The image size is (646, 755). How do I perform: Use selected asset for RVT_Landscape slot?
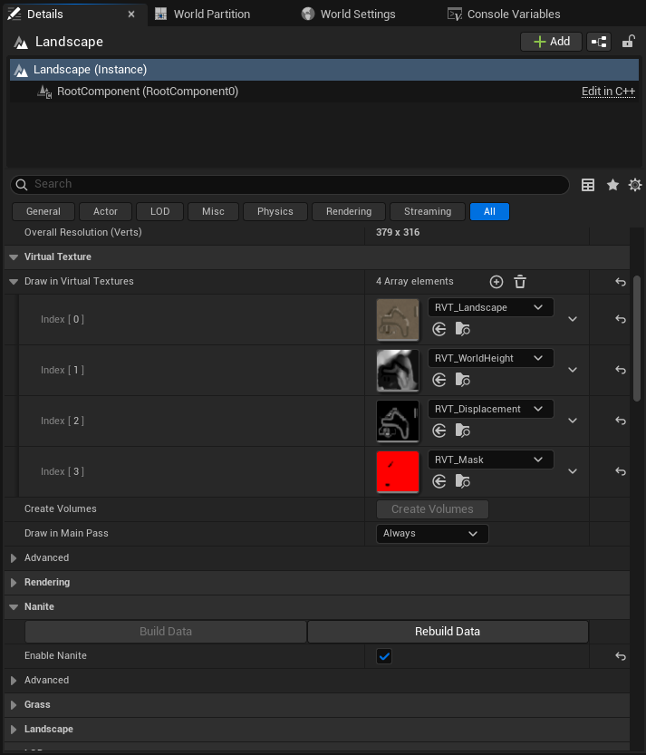[x=439, y=329]
